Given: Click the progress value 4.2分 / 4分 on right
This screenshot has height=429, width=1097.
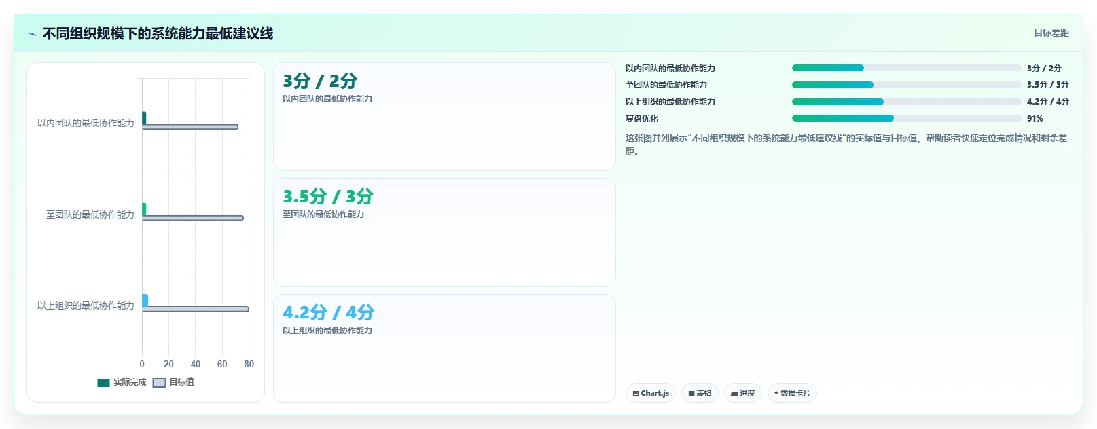Looking at the screenshot, I should tap(1048, 102).
